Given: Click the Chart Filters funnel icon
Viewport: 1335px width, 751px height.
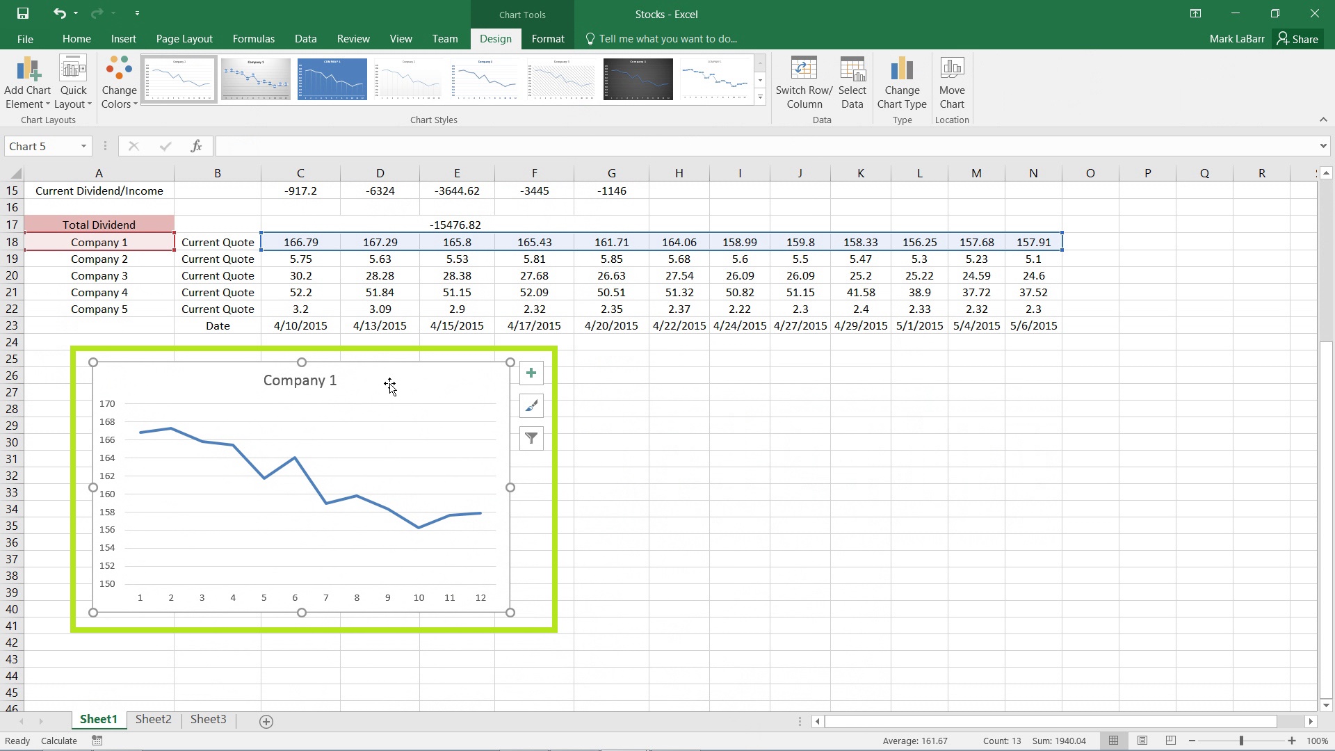Looking at the screenshot, I should point(531,437).
